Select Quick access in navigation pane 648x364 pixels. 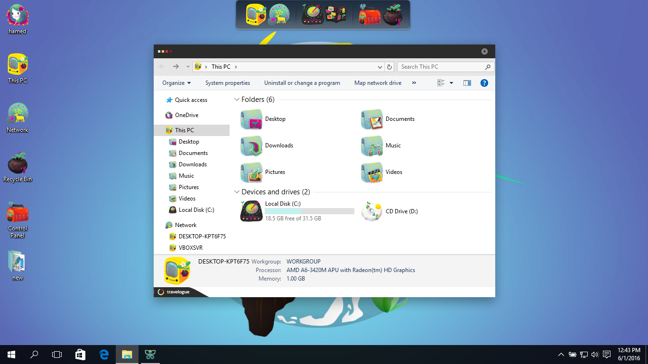point(191,100)
